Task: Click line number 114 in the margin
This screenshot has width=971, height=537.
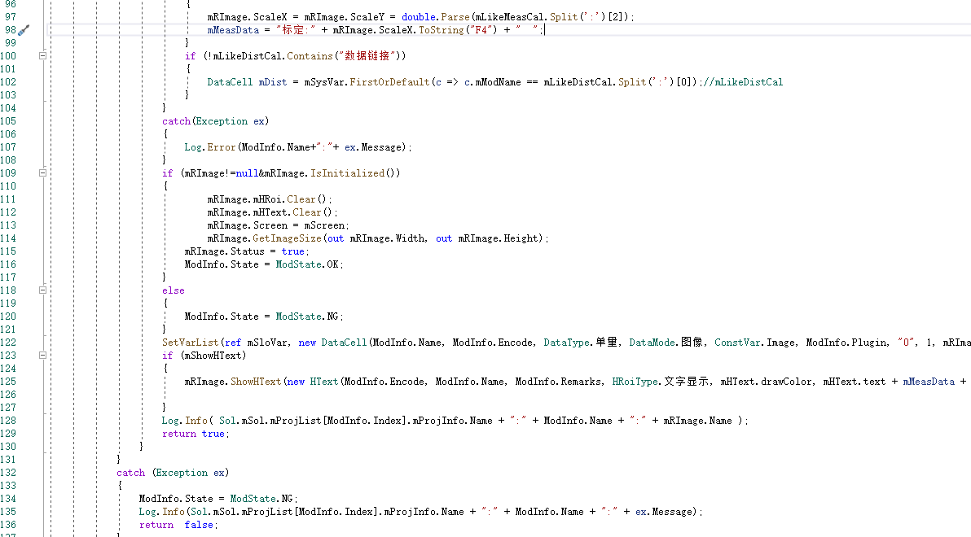Action: tap(8, 238)
